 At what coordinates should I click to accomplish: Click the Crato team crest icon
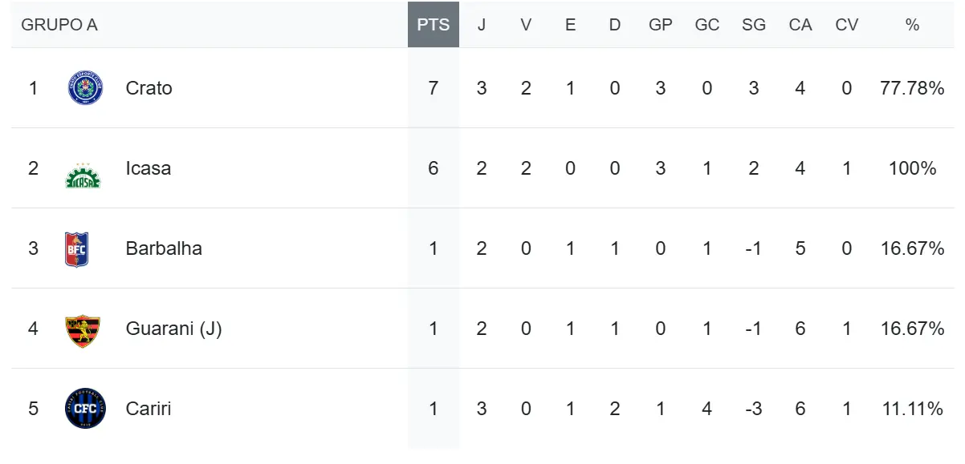pos(85,88)
